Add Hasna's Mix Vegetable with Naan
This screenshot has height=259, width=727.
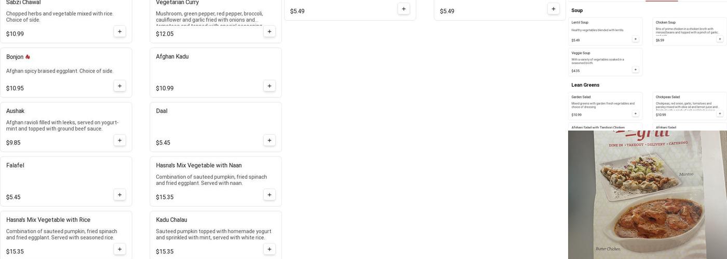(x=269, y=195)
